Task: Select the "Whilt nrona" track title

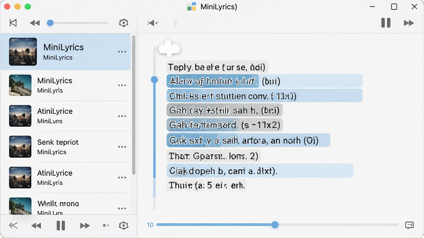Action: click(58, 203)
